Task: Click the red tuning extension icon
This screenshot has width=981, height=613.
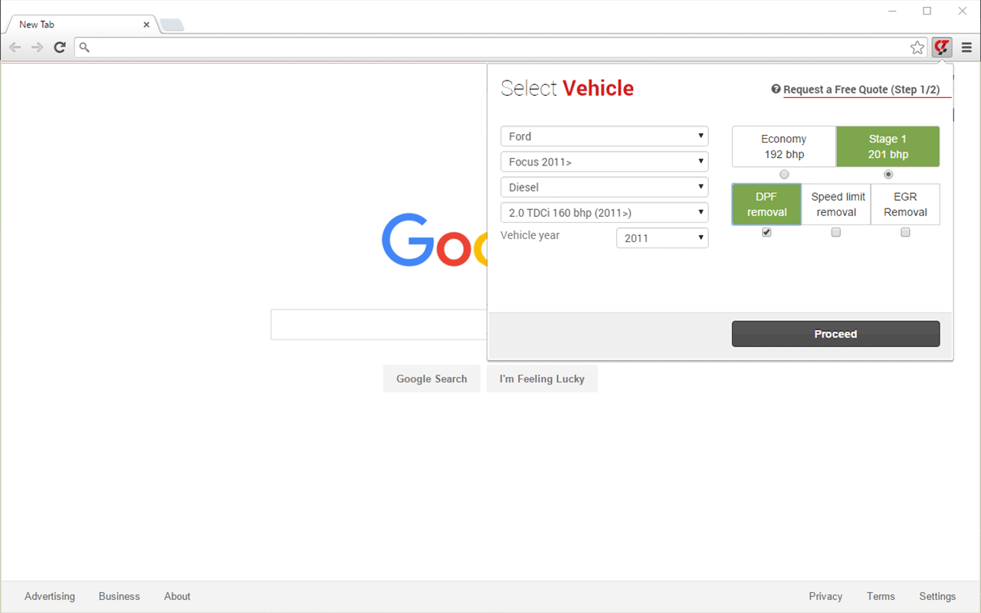Action: pyautogui.click(x=942, y=48)
